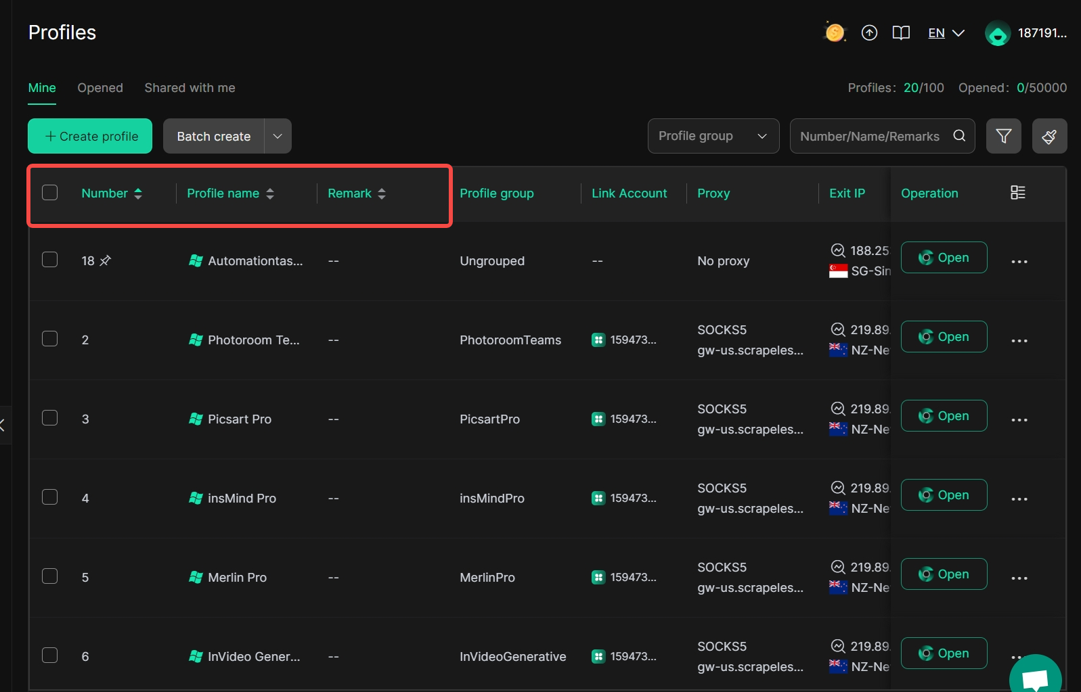Click the Batch create button
Image resolution: width=1081 pixels, height=692 pixels.
click(x=214, y=136)
